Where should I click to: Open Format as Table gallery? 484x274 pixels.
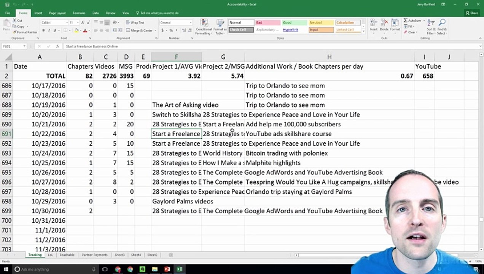(x=220, y=27)
